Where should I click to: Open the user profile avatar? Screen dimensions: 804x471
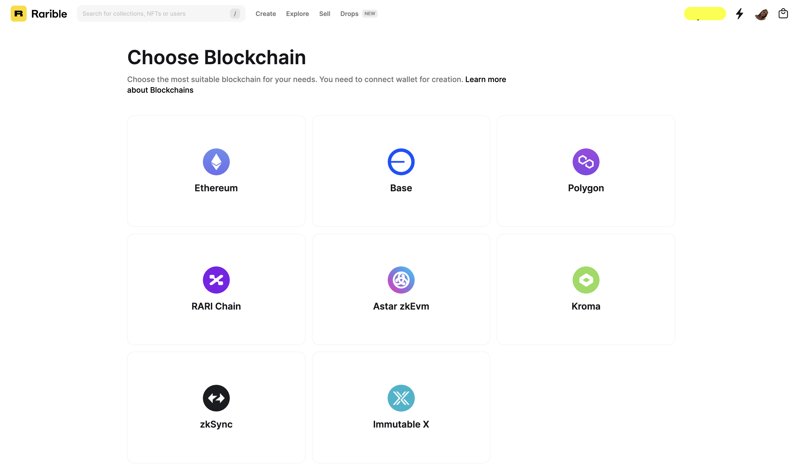(x=761, y=14)
